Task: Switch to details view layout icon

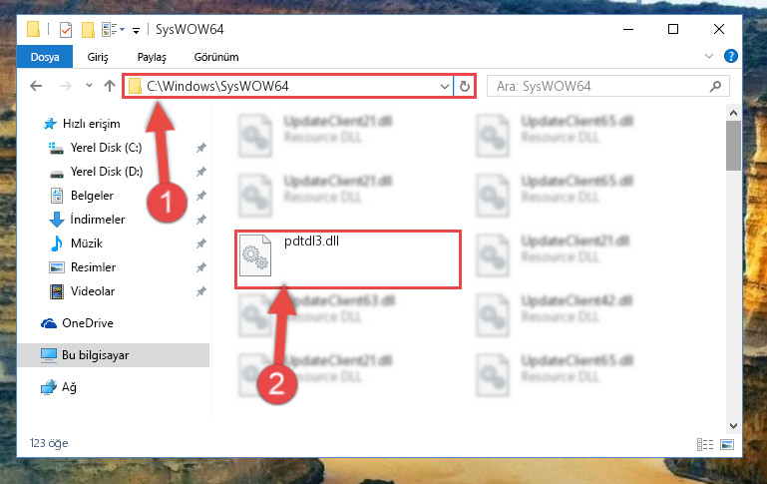Action: coord(705,444)
